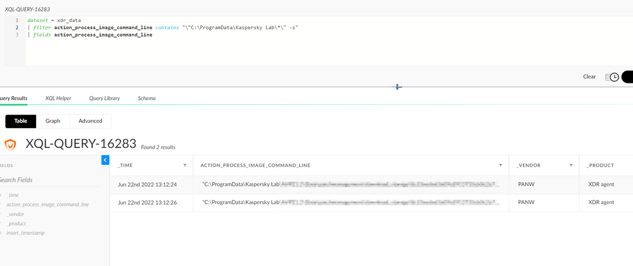
Task: Place cursor on the fields query line
Action: tap(89, 35)
